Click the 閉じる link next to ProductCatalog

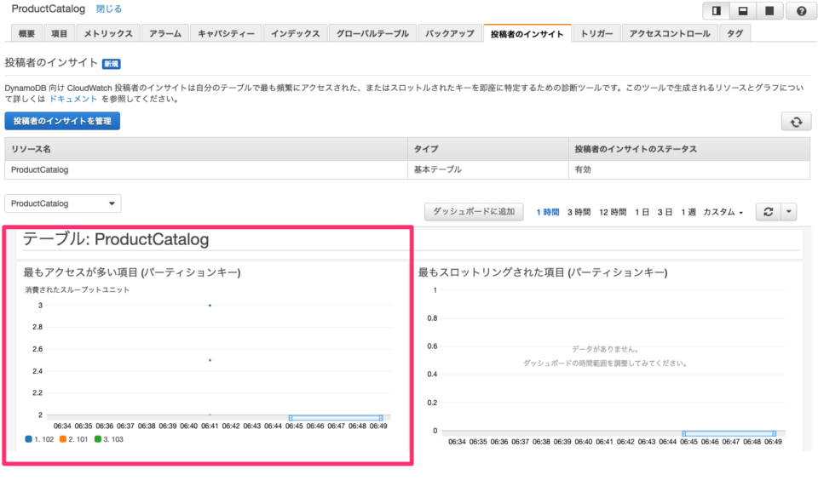tap(108, 9)
